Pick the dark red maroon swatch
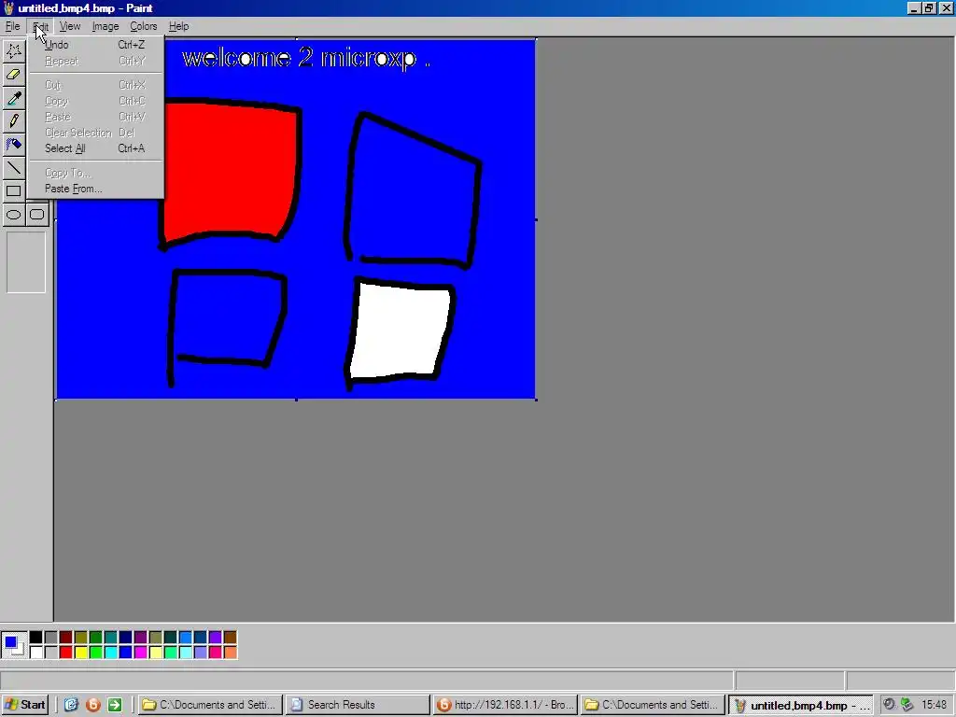The width and height of the screenshot is (956, 717). [x=66, y=638]
